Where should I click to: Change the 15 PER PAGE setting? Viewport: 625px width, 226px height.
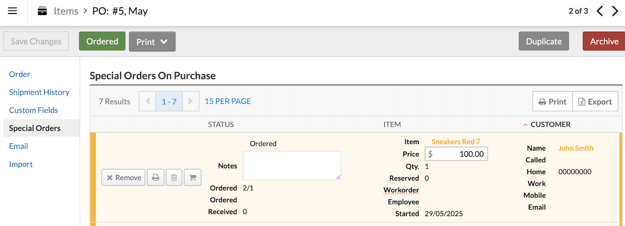pos(228,101)
